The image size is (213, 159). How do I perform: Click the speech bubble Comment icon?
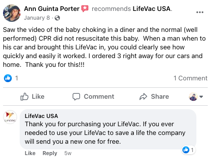pos(76,97)
